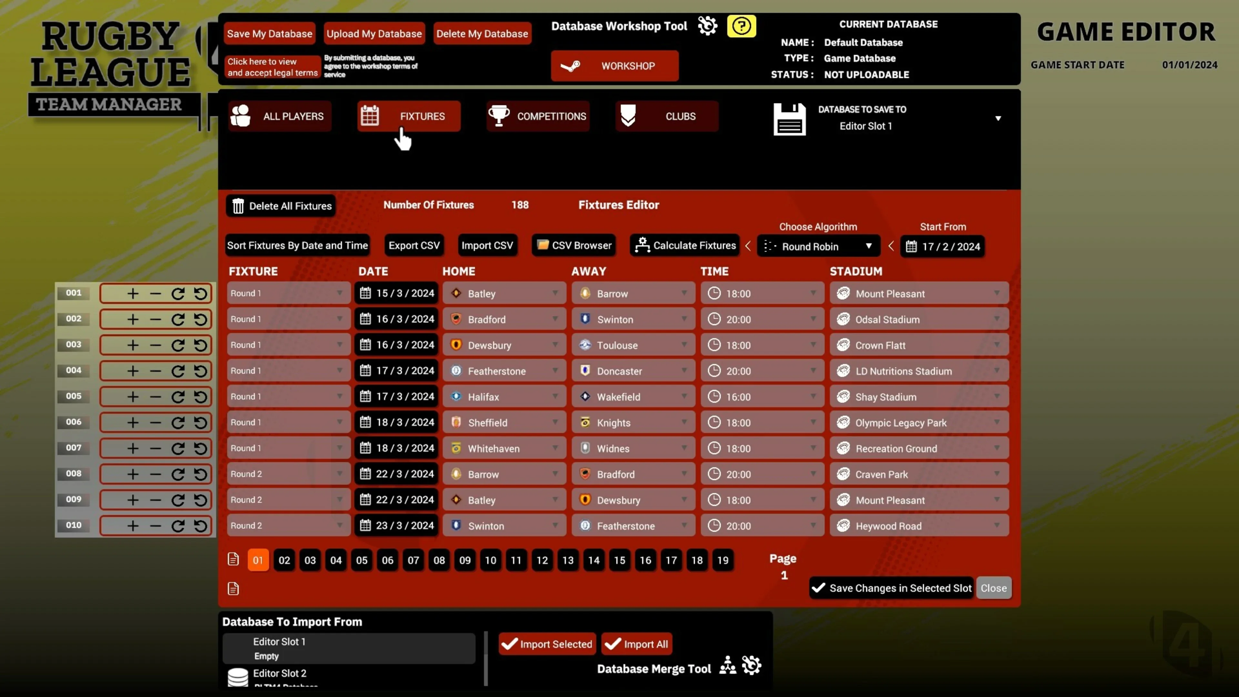
Task: Open the Clubs tab
Action: coord(667,116)
